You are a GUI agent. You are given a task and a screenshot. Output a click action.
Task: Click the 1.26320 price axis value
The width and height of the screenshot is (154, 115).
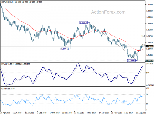[x=149, y=42]
